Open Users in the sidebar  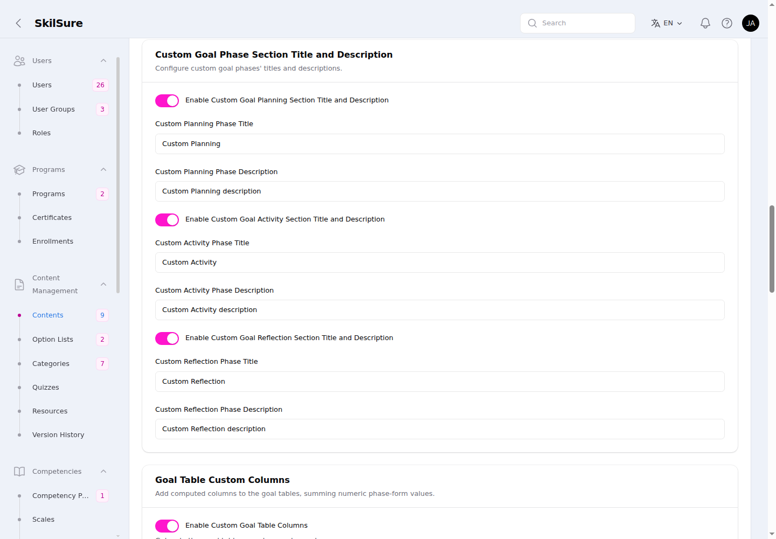click(x=42, y=85)
